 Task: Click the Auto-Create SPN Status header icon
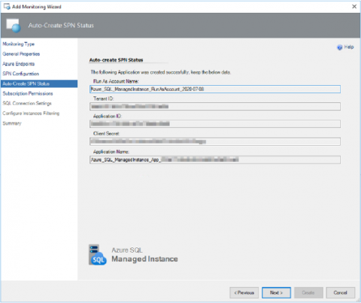coord(14,26)
